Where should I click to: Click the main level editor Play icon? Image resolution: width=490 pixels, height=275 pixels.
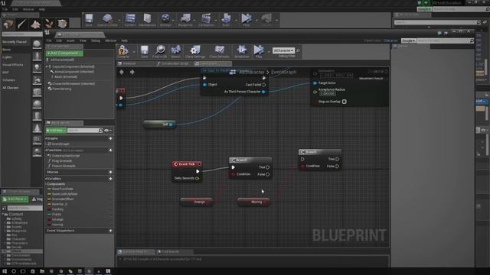point(247,18)
